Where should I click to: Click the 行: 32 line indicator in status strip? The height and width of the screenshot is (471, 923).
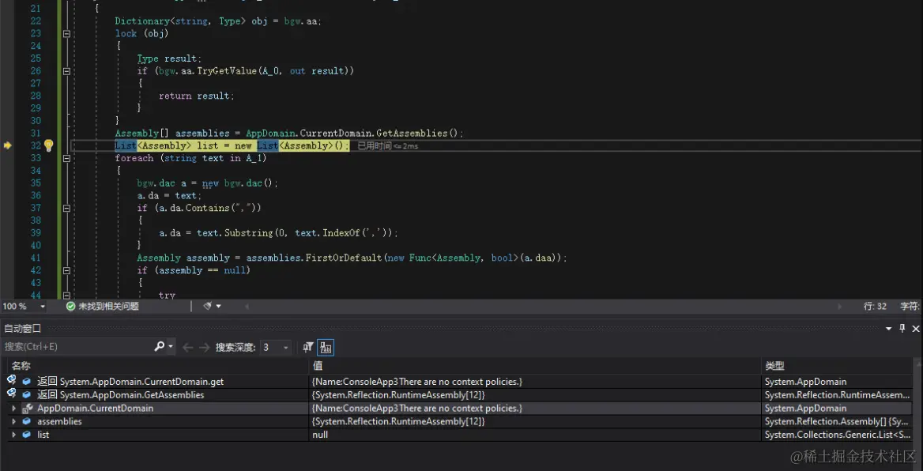(x=875, y=306)
